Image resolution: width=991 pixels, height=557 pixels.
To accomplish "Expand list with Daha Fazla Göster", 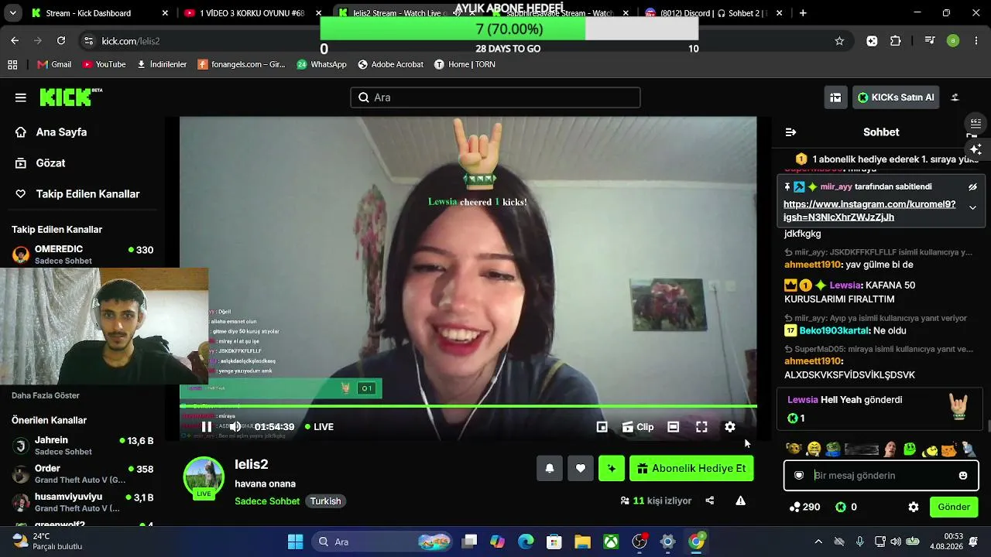I will [x=46, y=395].
